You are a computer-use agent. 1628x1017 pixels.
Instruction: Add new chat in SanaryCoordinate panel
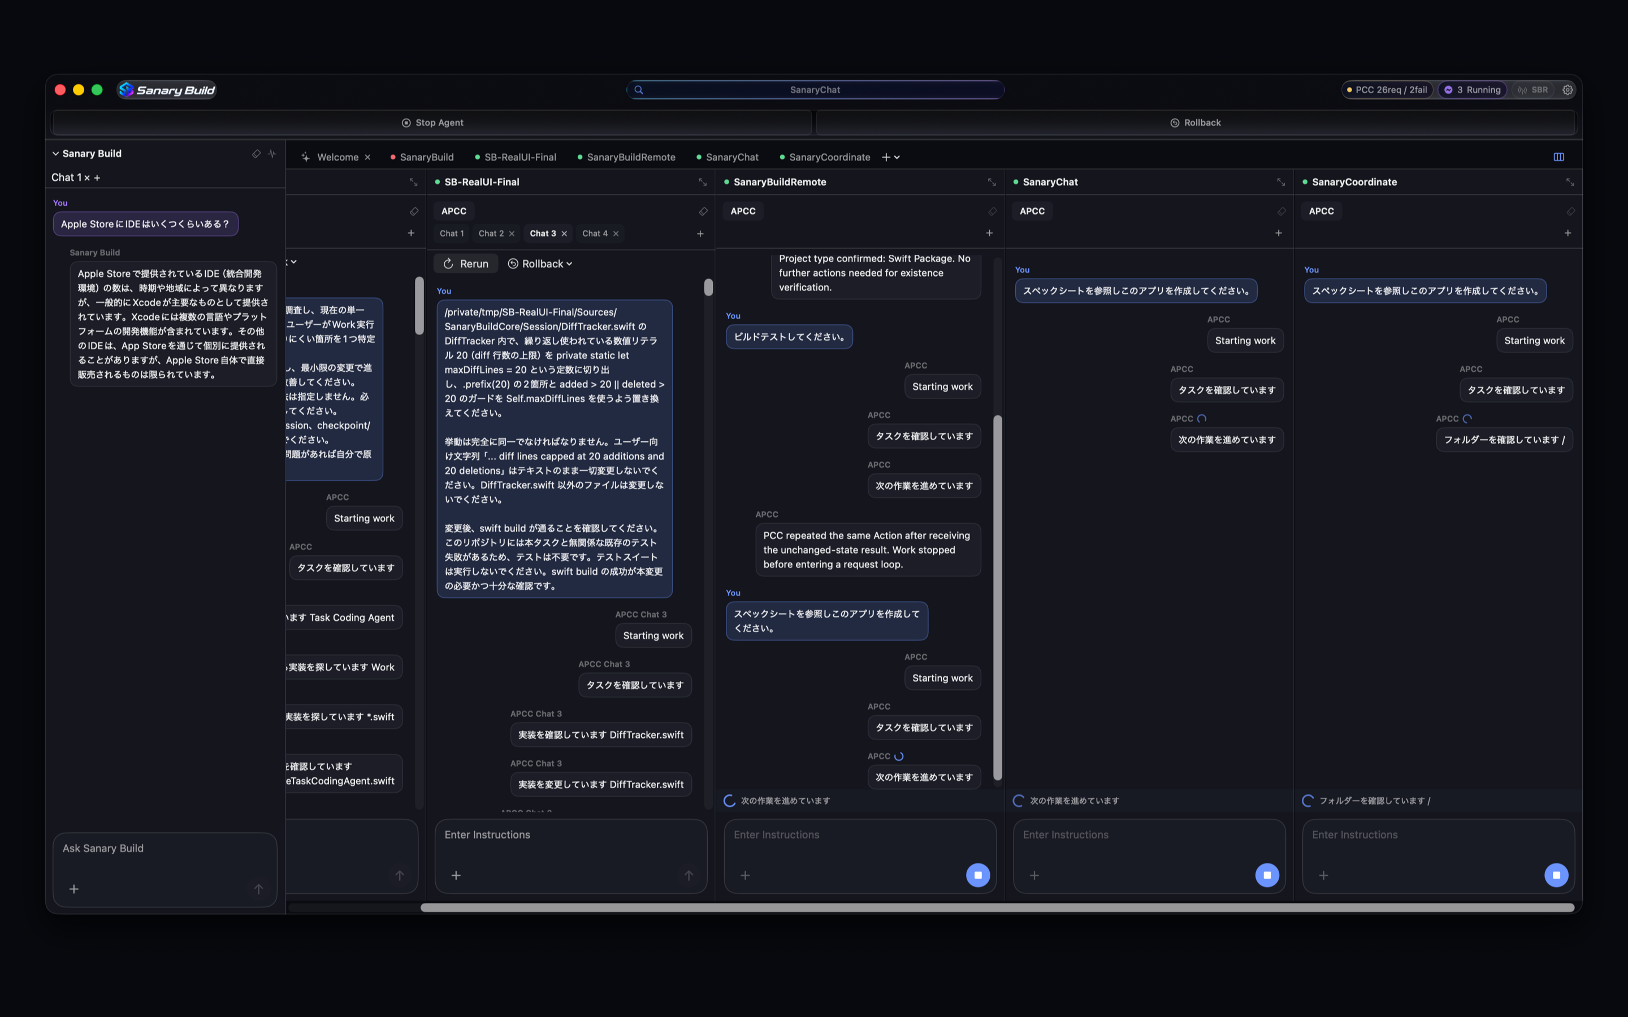click(x=1568, y=233)
